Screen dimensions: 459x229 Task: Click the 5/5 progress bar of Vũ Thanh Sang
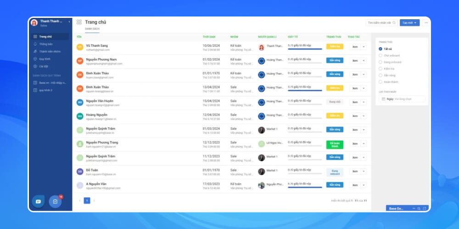pyautogui.click(x=305, y=49)
